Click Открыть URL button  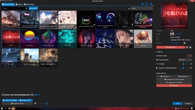[25, 100]
